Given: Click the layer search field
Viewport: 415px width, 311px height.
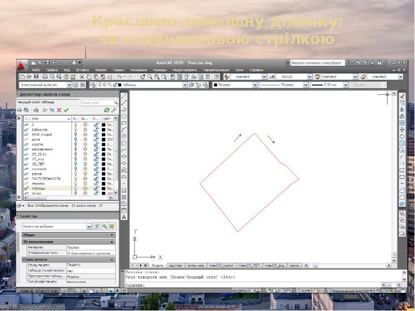Looking at the screenshot, I should pyautogui.click(x=97, y=102).
